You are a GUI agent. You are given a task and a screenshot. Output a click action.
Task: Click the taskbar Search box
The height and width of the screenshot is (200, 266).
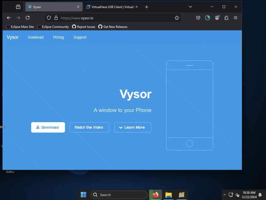pos(119,195)
